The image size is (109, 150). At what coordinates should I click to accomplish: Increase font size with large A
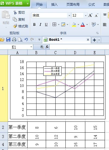pyautogui.click(x=90, y=15)
